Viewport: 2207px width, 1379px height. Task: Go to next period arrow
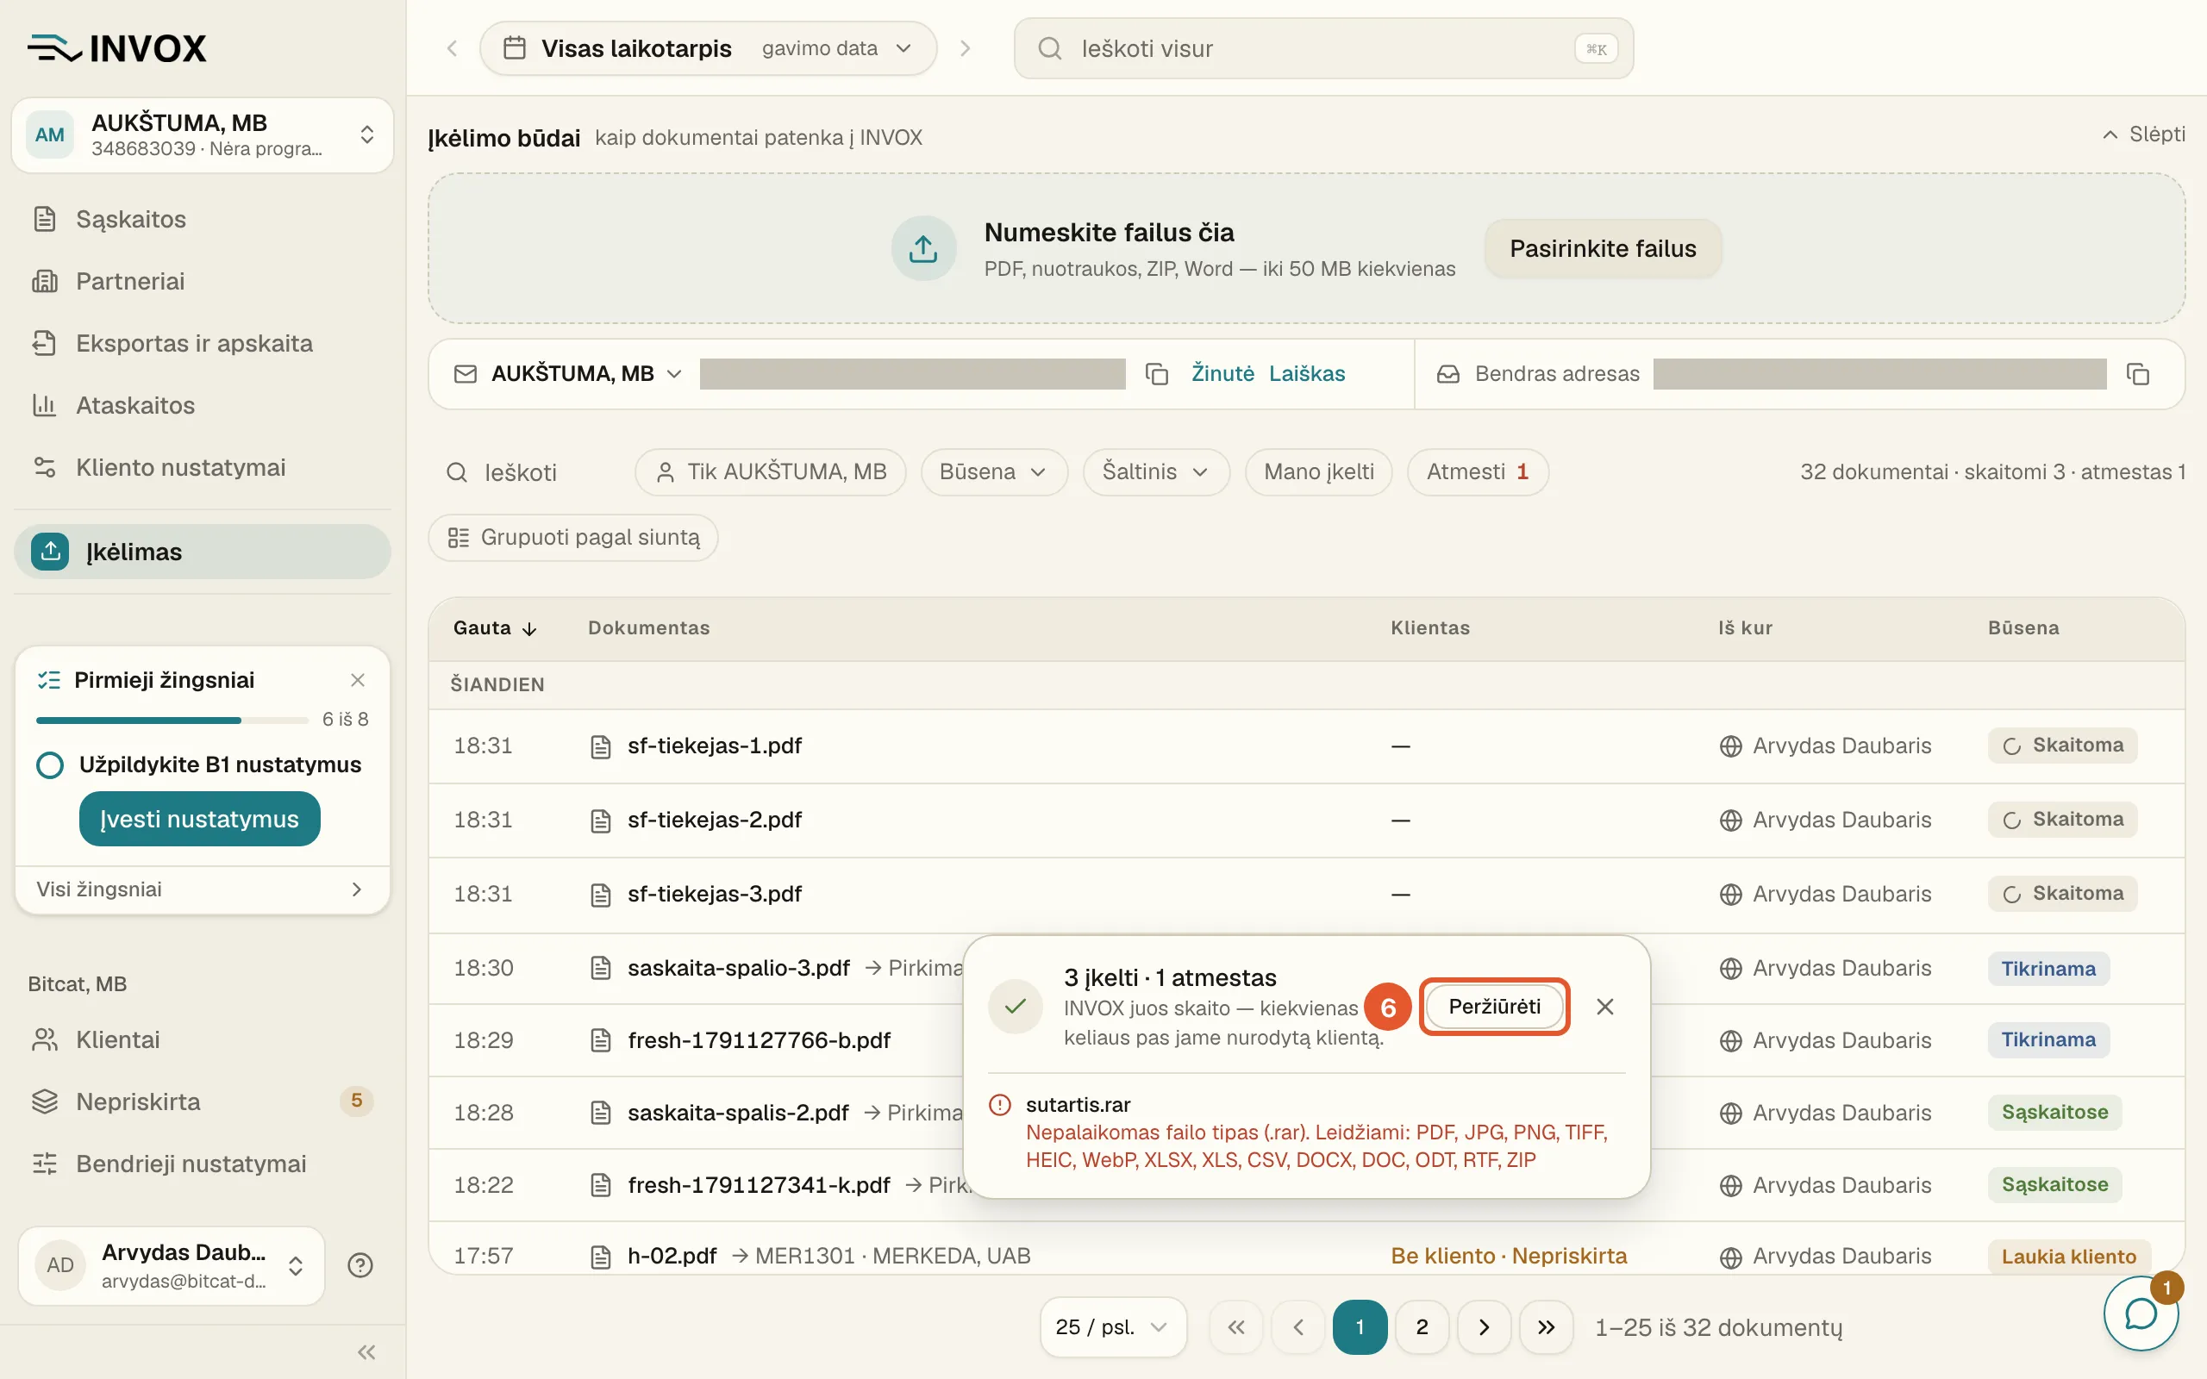pos(965,48)
